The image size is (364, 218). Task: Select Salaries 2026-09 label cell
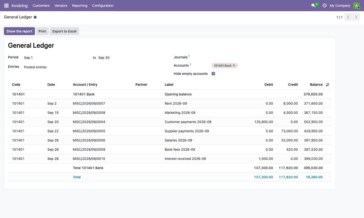(178, 140)
